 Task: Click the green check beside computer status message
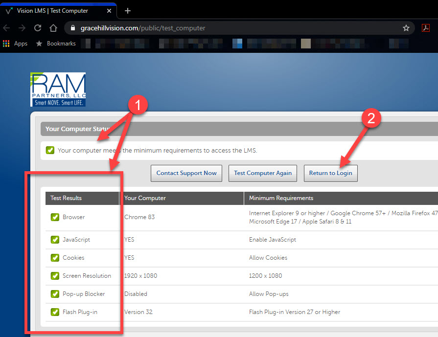tap(50, 150)
